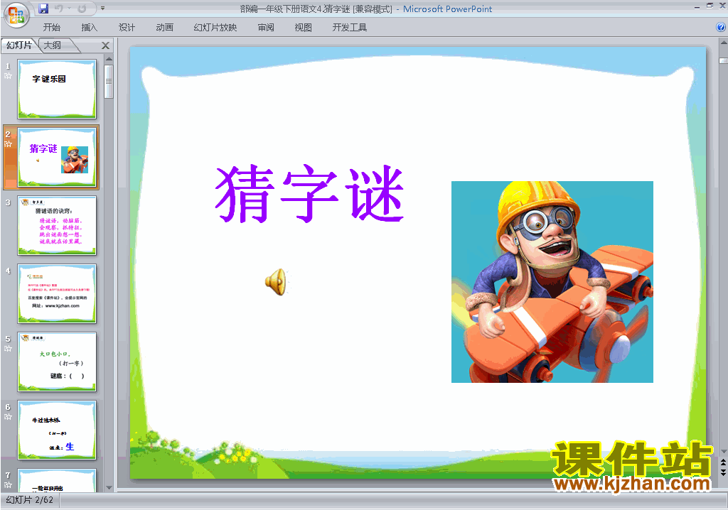
Task: Select slide 1 thumbnail 字谜乐园
Action: 57,89
